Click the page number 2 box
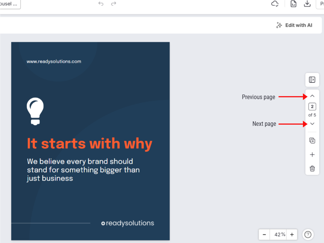 [x=312, y=107]
